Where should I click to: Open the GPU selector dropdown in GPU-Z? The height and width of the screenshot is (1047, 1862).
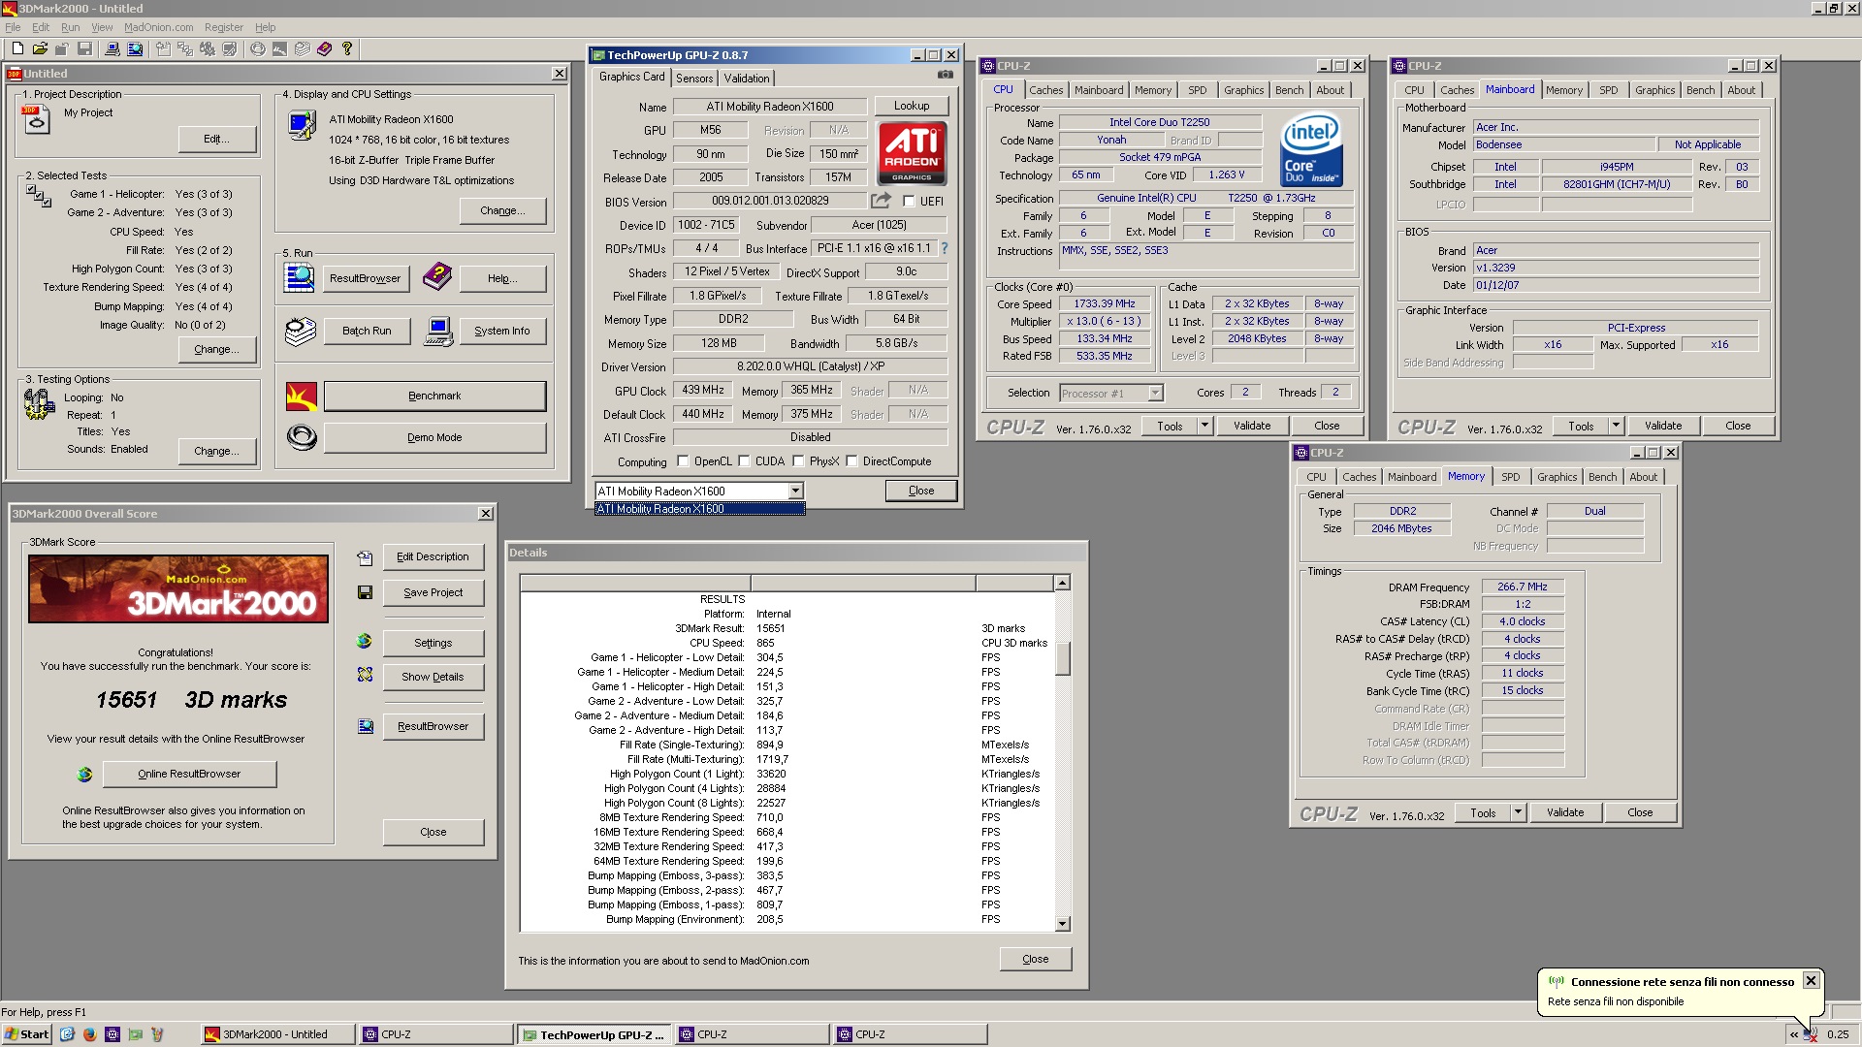coord(795,491)
